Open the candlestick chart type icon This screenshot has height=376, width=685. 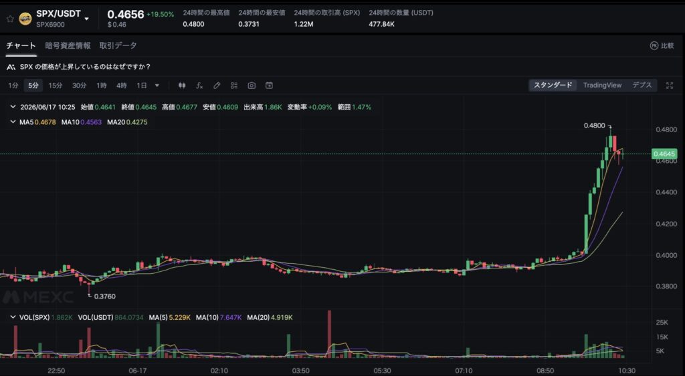[182, 85]
